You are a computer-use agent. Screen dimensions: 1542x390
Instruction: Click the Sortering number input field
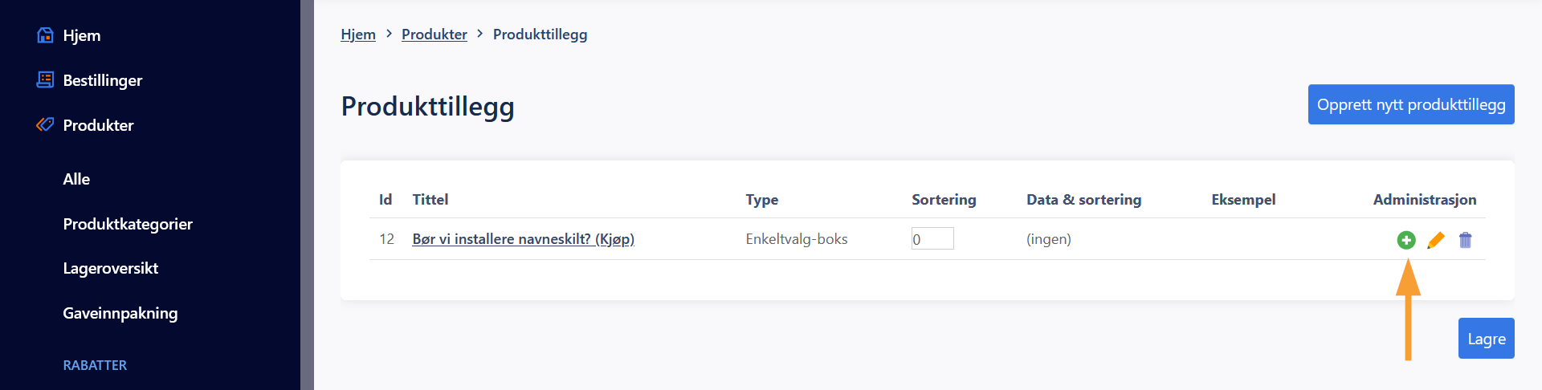click(932, 238)
